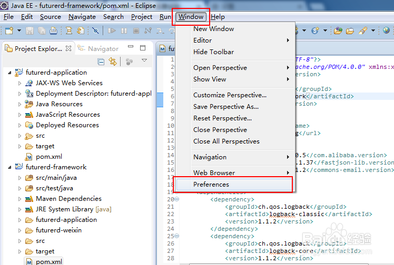Collapse the code fold at line 20
The width and height of the screenshot is (394, 265).
tap(177, 199)
